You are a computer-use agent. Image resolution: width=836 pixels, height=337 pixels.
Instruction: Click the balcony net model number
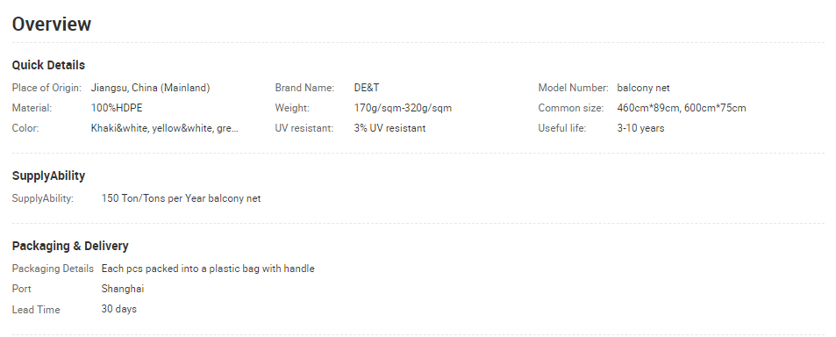644,88
